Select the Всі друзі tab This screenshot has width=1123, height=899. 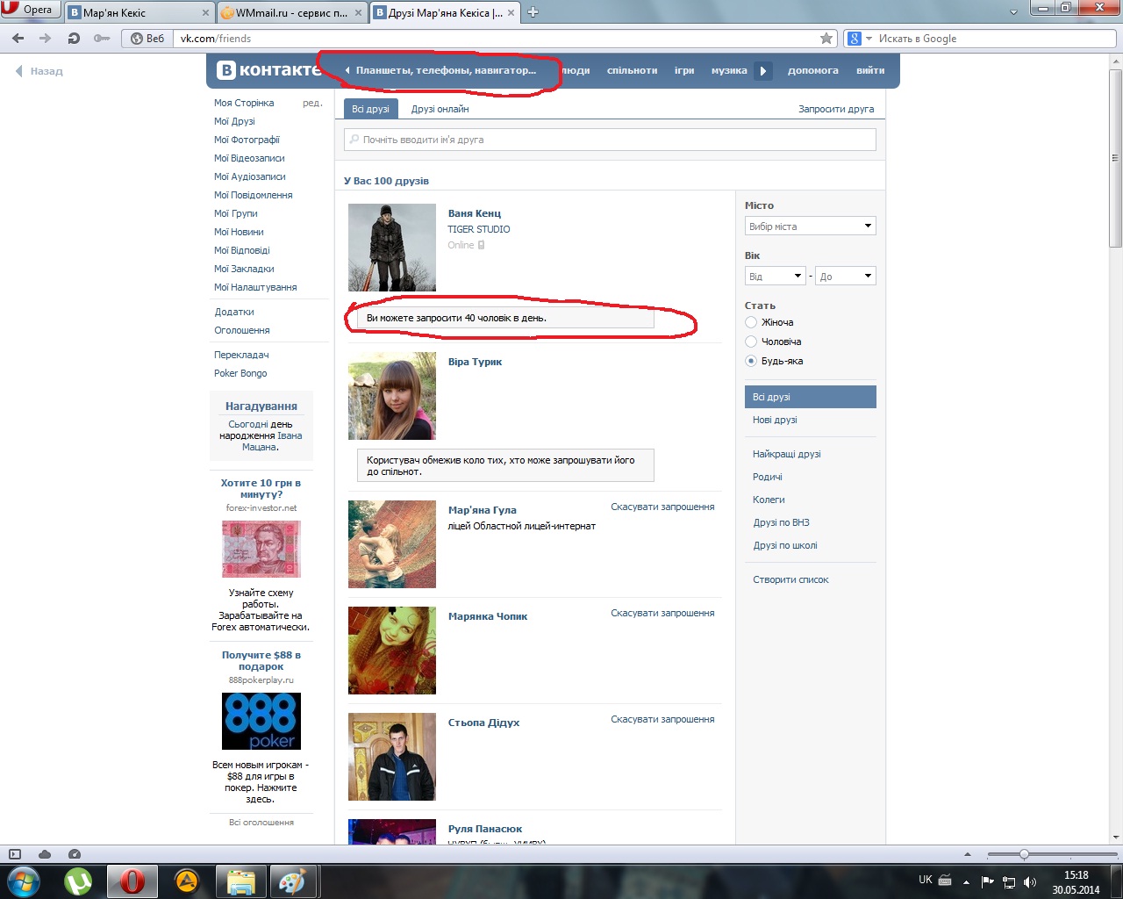(x=371, y=109)
